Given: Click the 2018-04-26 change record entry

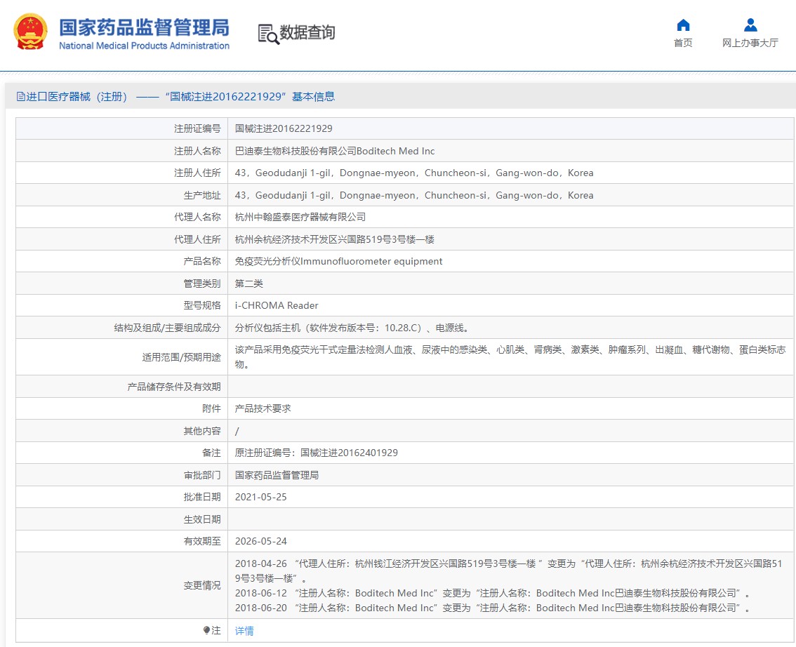Looking at the screenshot, I should coord(509,571).
